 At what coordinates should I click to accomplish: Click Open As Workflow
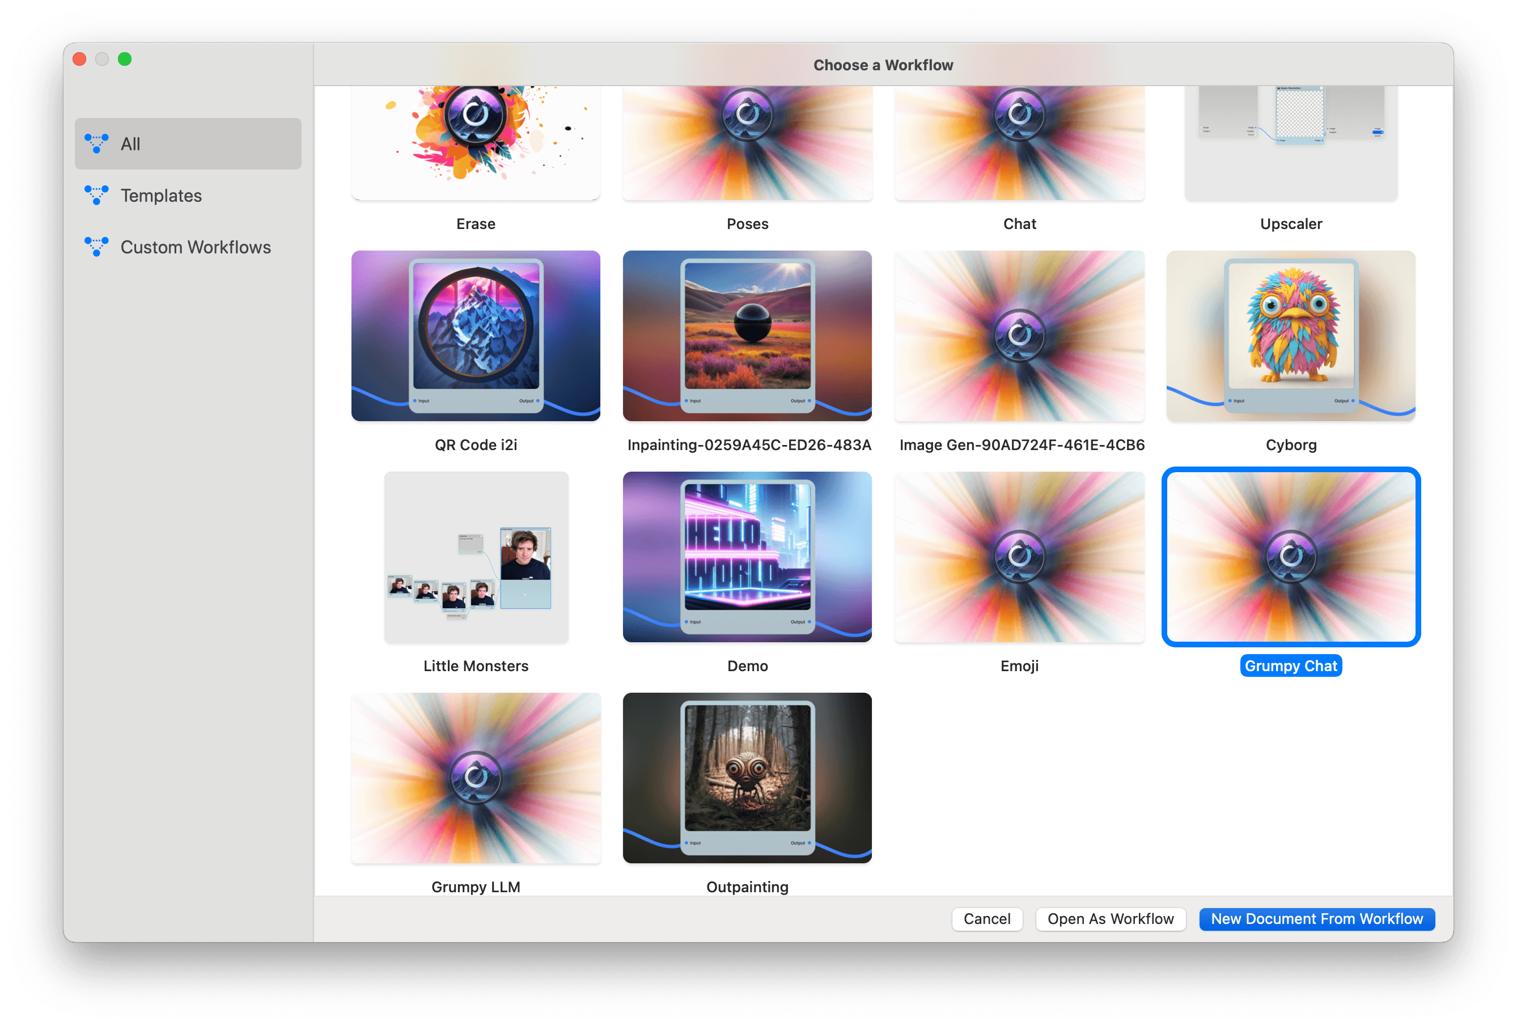[1109, 918]
